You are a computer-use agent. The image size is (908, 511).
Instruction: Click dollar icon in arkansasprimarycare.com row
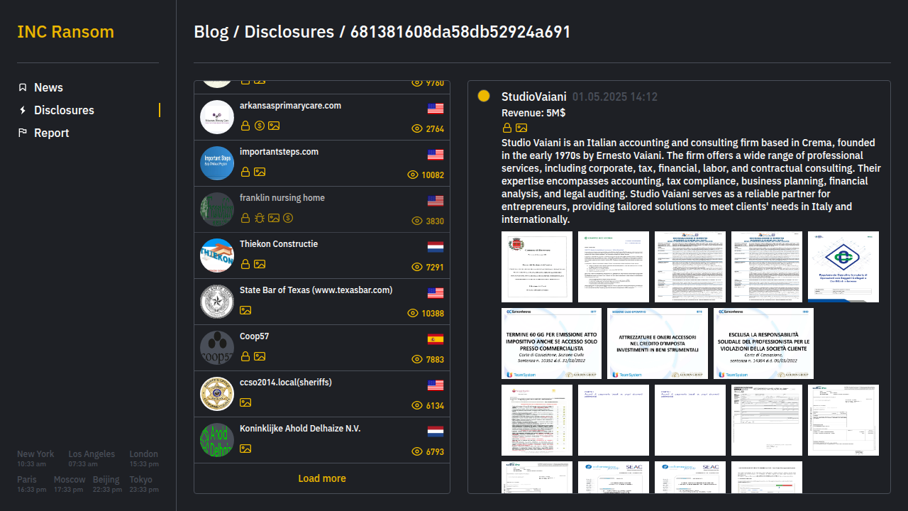pos(260,126)
